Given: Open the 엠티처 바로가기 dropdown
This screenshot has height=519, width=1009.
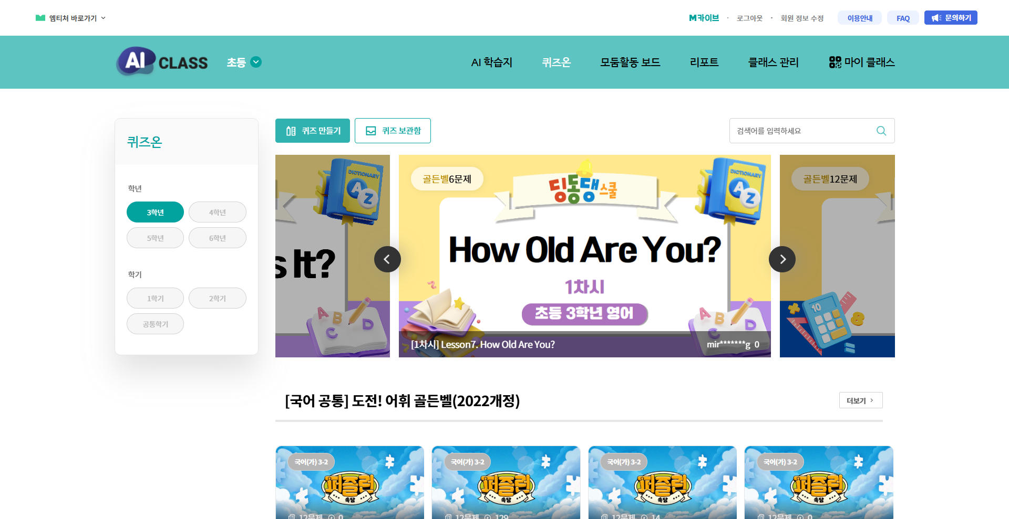Looking at the screenshot, I should [x=71, y=18].
